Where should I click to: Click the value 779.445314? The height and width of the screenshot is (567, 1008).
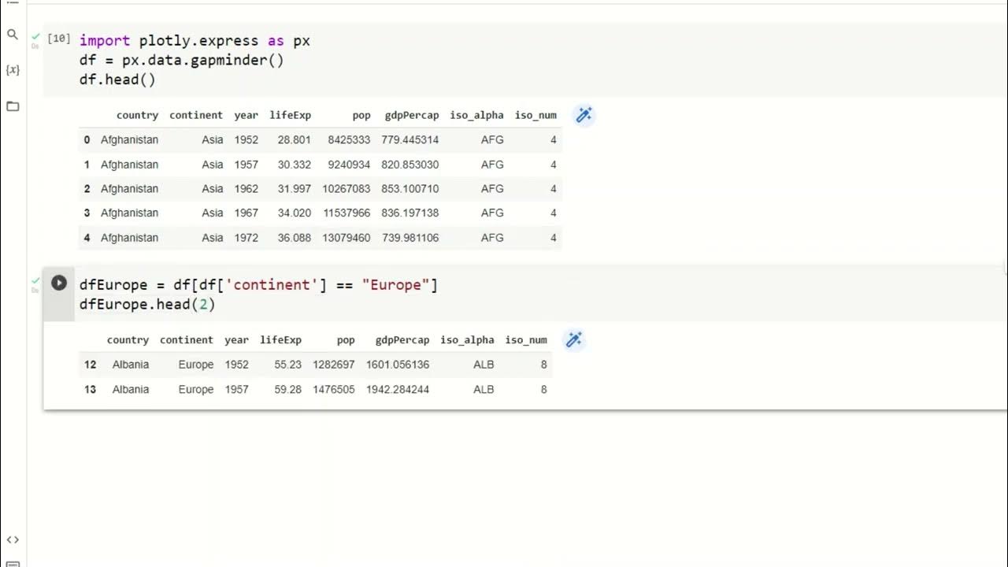coord(410,140)
